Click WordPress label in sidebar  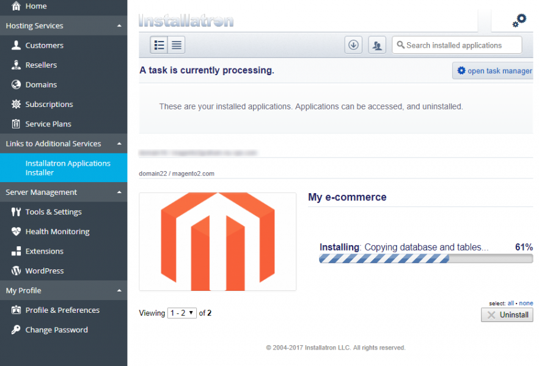[45, 271]
